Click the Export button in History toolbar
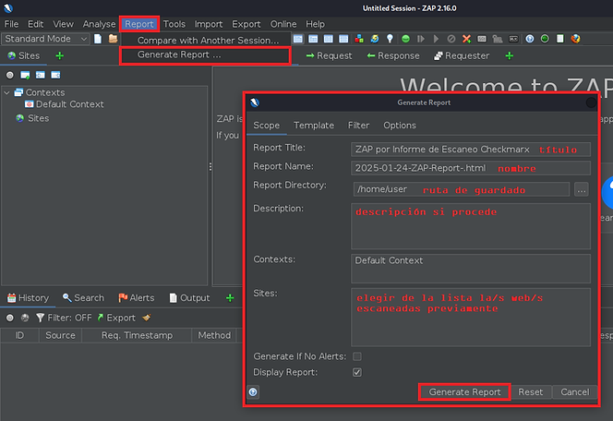 pyautogui.click(x=116, y=318)
